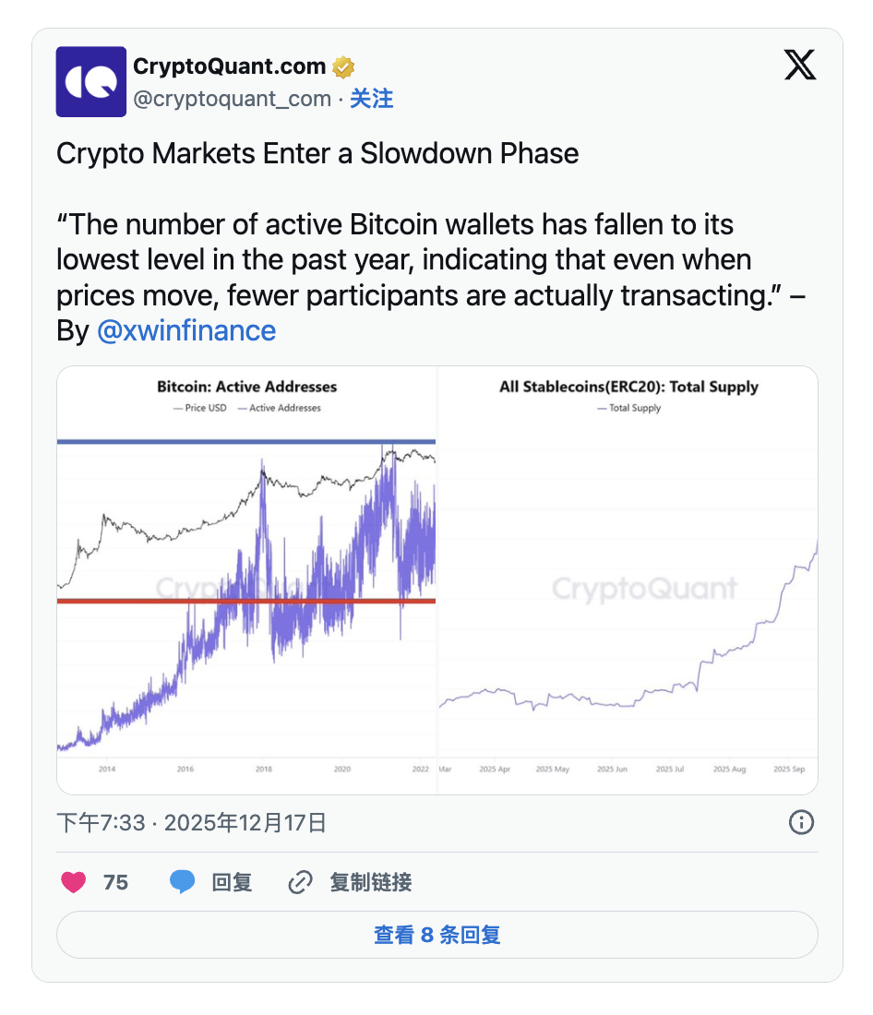Click the CryptoQuant profile avatar
The height and width of the screenshot is (1015, 873).
click(x=90, y=82)
